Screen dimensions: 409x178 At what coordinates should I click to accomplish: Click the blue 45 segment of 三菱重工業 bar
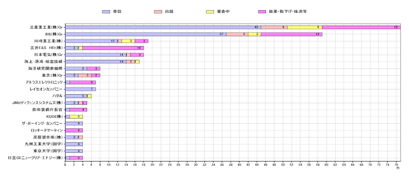click(x=163, y=27)
